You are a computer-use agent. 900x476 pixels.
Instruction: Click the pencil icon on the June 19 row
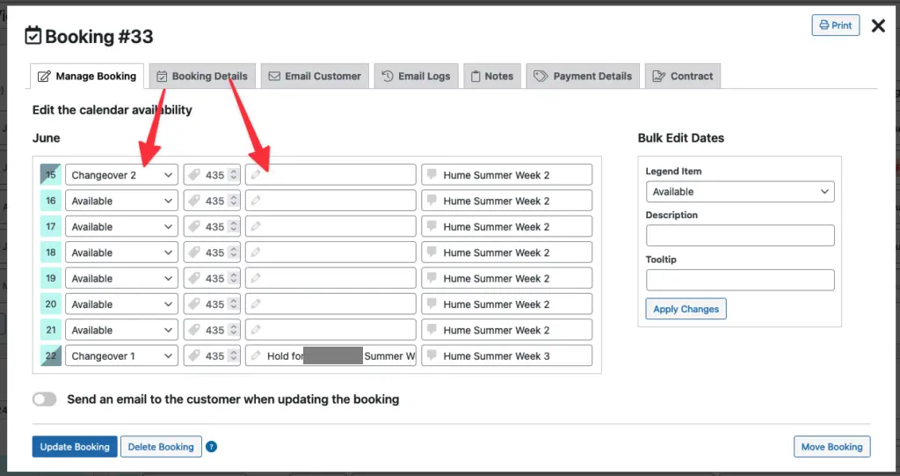(x=256, y=279)
